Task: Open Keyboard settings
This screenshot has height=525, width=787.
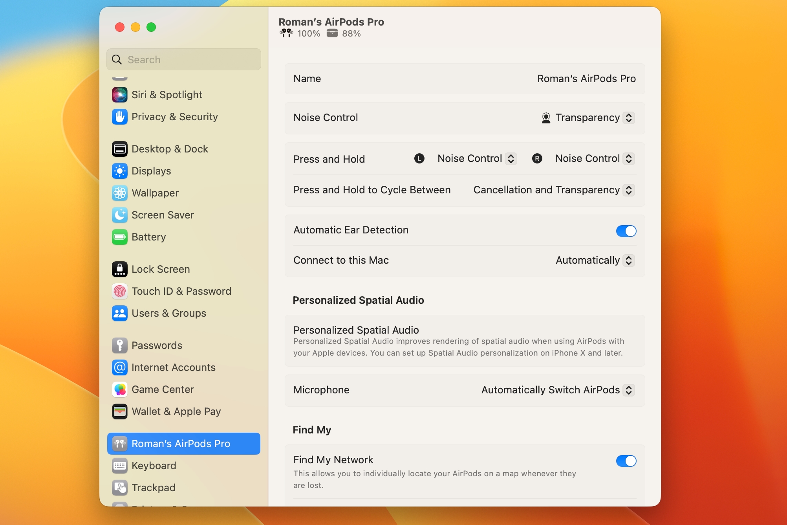Action: tap(154, 466)
